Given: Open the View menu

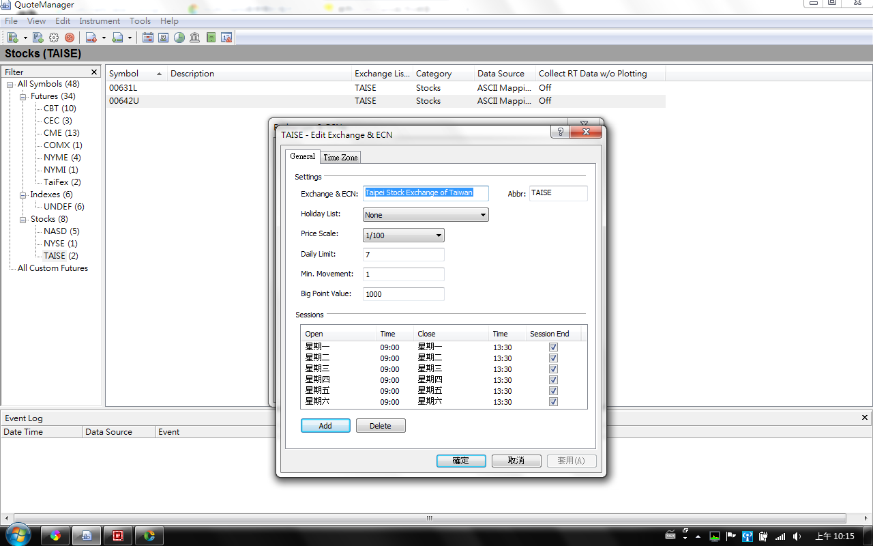Looking at the screenshot, I should (37, 21).
